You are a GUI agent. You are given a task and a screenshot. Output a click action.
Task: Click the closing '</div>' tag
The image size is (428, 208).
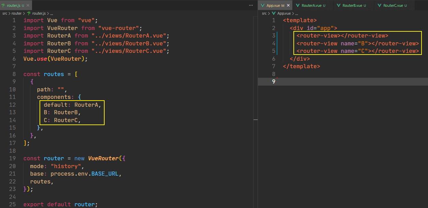pos(300,59)
